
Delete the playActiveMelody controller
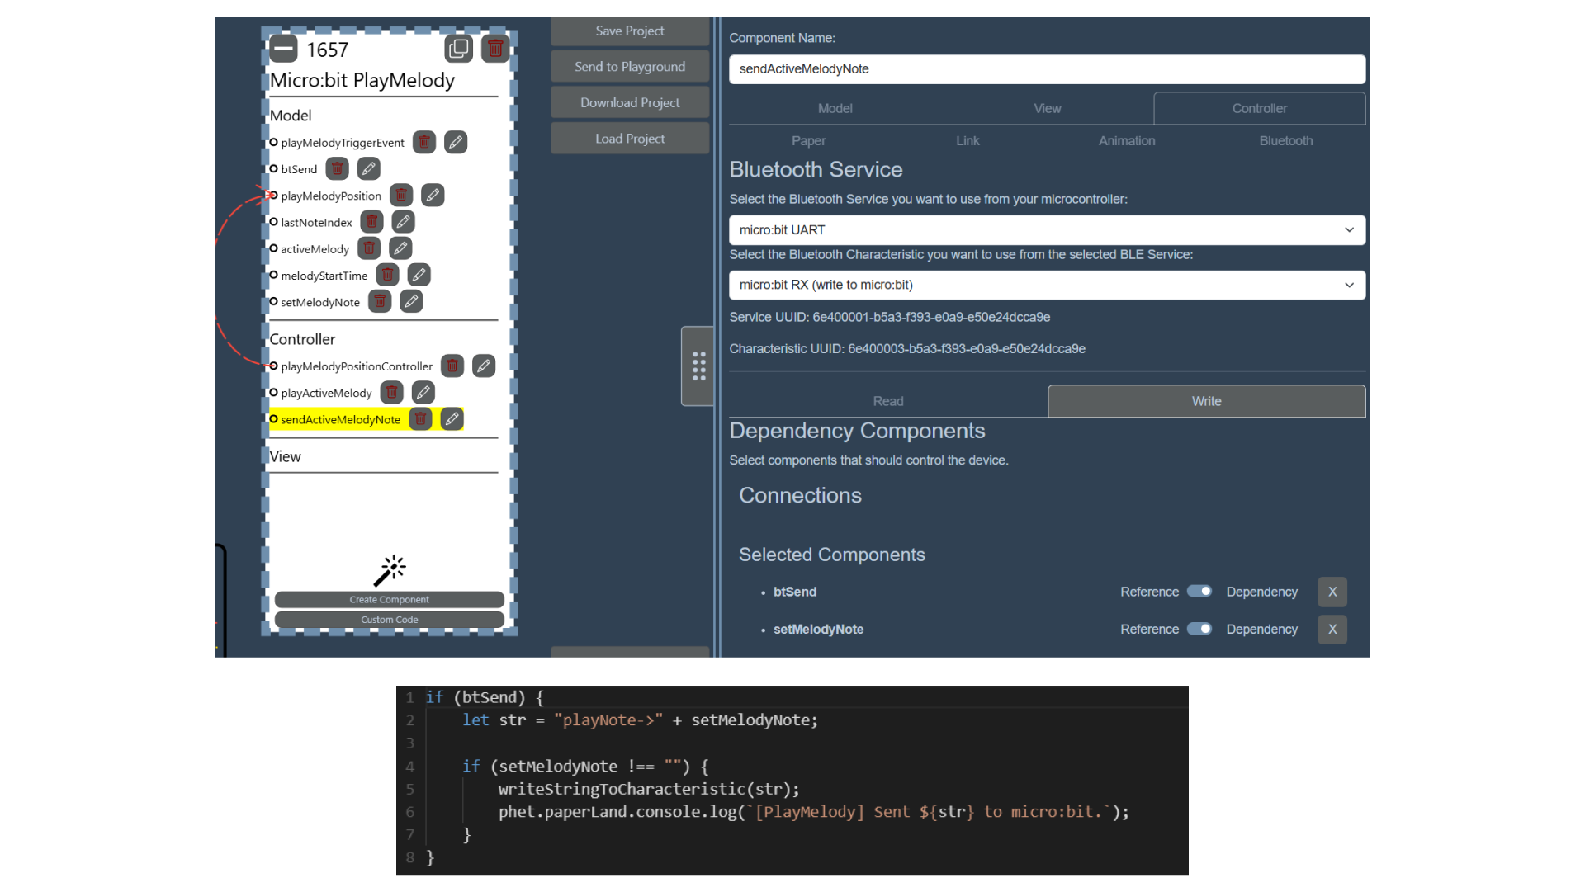pyautogui.click(x=392, y=392)
